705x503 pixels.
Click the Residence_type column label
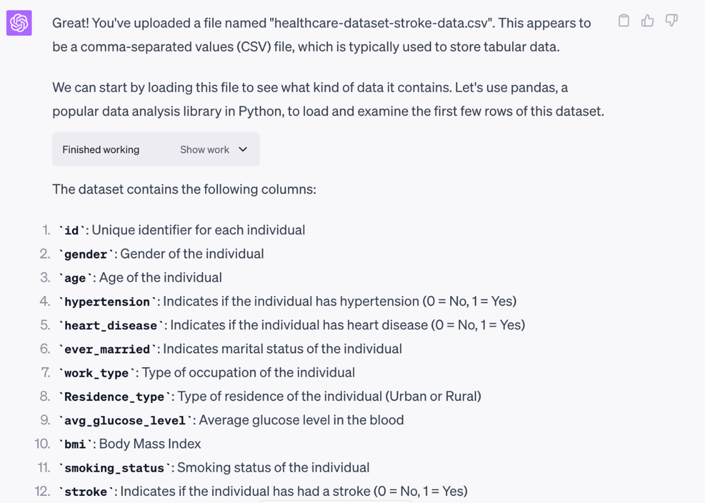(x=115, y=397)
